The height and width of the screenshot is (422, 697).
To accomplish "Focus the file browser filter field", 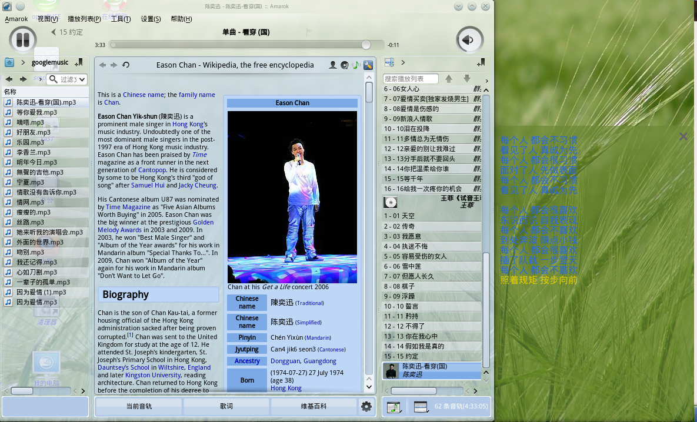I will (x=66, y=79).
